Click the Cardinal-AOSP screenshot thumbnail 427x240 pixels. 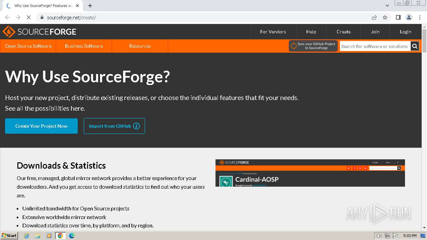310,173
